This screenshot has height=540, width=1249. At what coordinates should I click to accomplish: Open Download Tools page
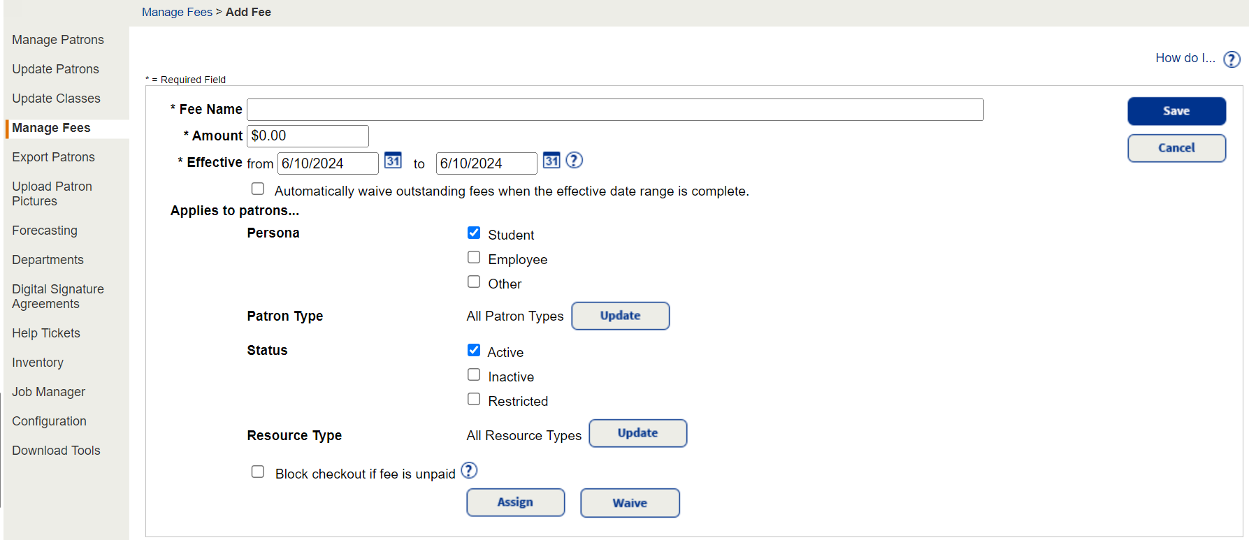tap(56, 451)
